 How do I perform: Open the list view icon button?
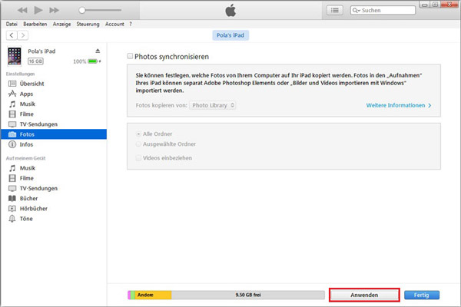[x=334, y=11]
